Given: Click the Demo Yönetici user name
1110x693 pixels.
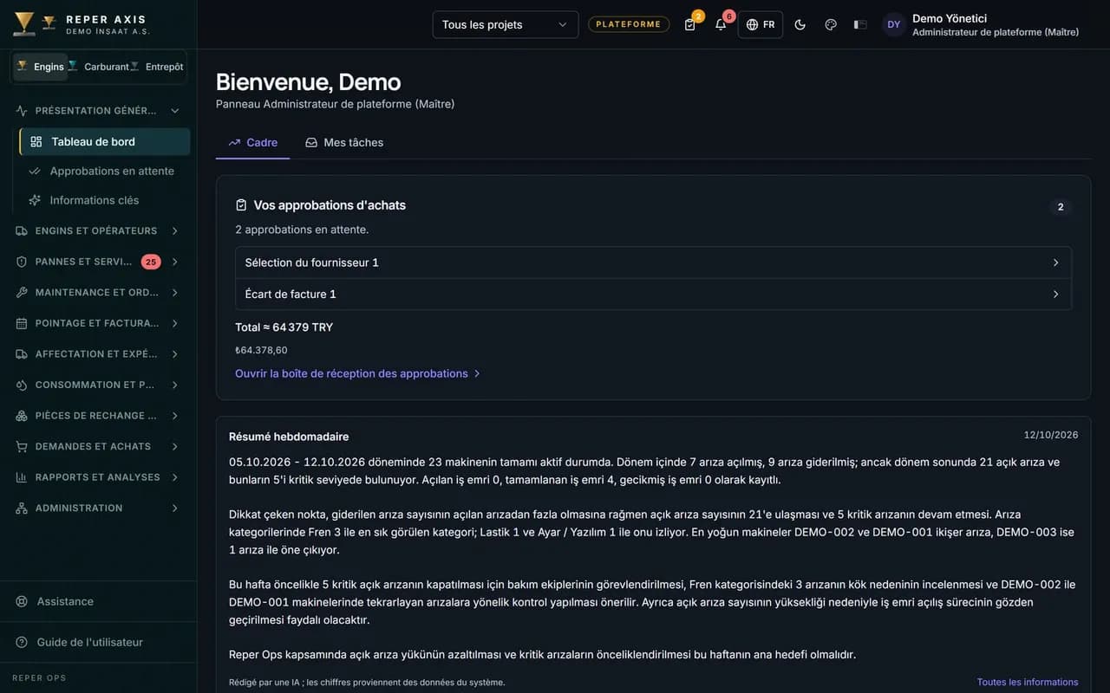Looking at the screenshot, I should pyautogui.click(x=950, y=18).
